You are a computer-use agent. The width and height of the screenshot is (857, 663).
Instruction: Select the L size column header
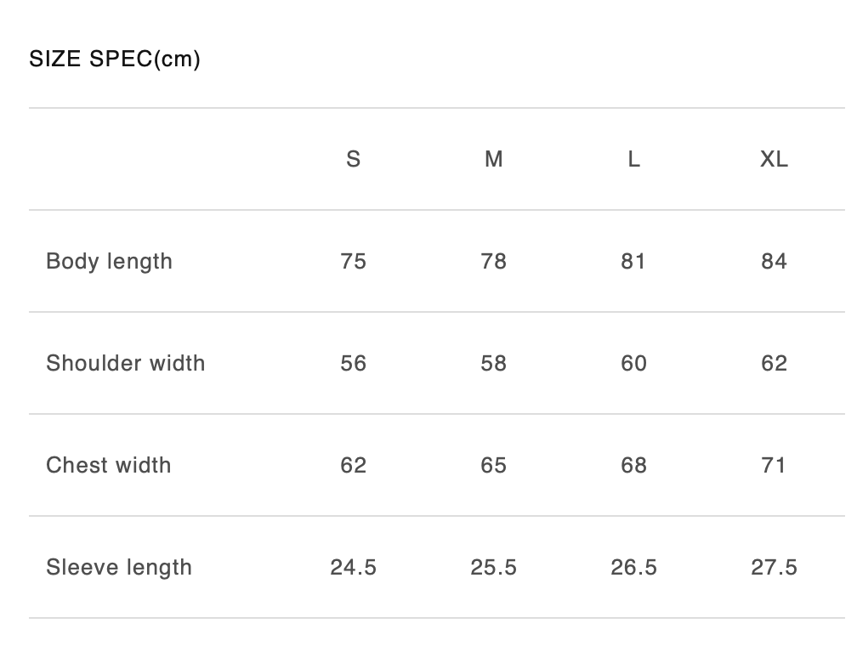coord(633,159)
